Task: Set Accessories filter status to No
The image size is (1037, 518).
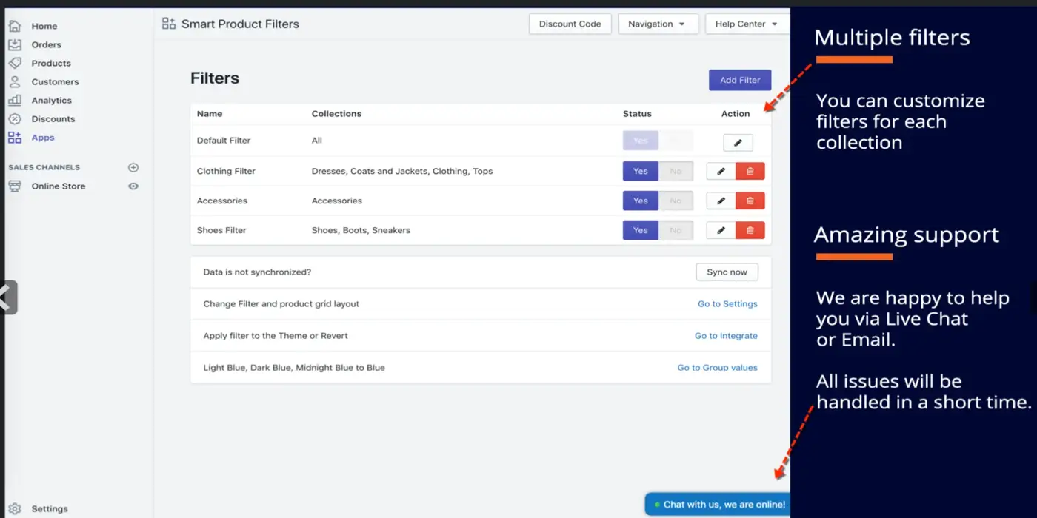Action: point(676,201)
